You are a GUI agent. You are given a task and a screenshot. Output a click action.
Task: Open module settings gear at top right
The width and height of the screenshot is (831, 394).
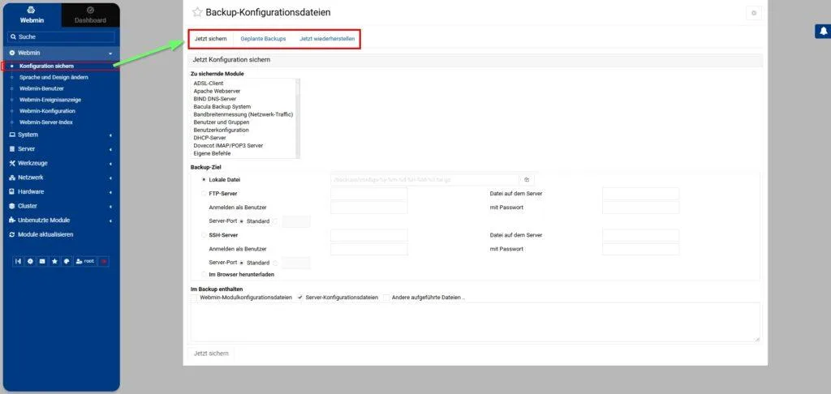pyautogui.click(x=754, y=13)
